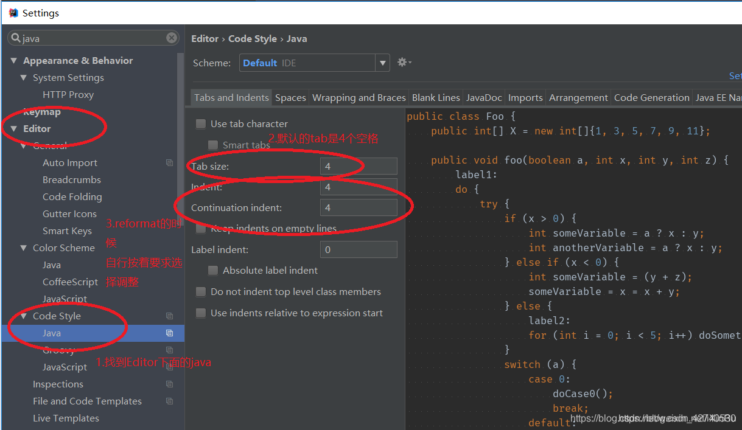Screen dimensions: 742x430
Task: Click the Tab size value field
Action: click(x=359, y=166)
